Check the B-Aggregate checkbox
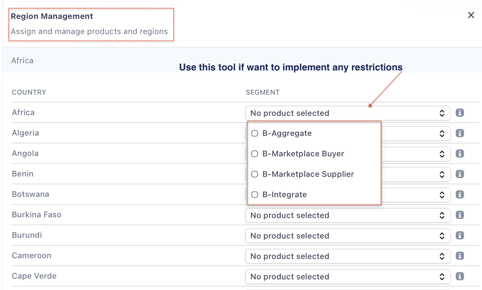Image resolution: width=482 pixels, height=290 pixels. (x=255, y=133)
